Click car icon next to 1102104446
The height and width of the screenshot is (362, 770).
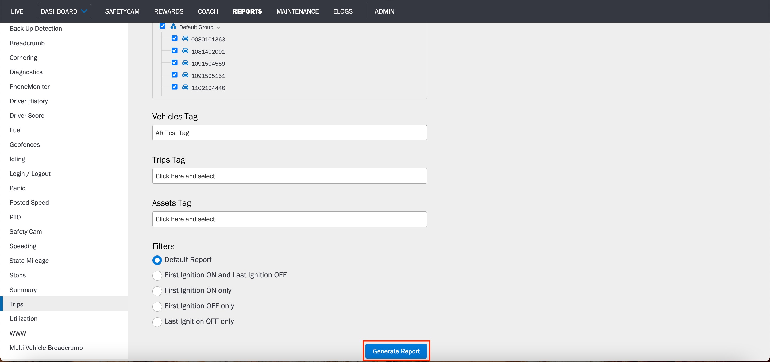pyautogui.click(x=185, y=87)
